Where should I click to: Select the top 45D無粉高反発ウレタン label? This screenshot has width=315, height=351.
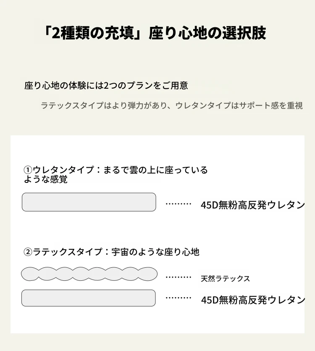tap(253, 205)
